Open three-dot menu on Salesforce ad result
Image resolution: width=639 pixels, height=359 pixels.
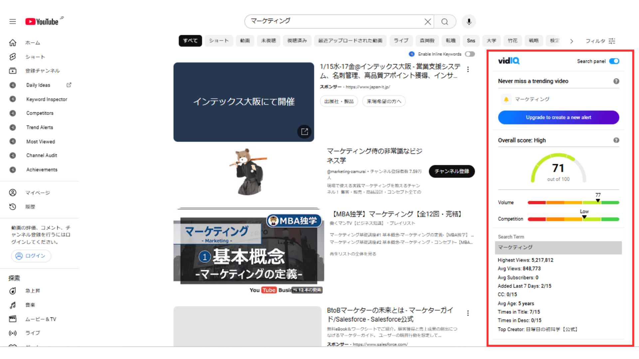coord(468,313)
